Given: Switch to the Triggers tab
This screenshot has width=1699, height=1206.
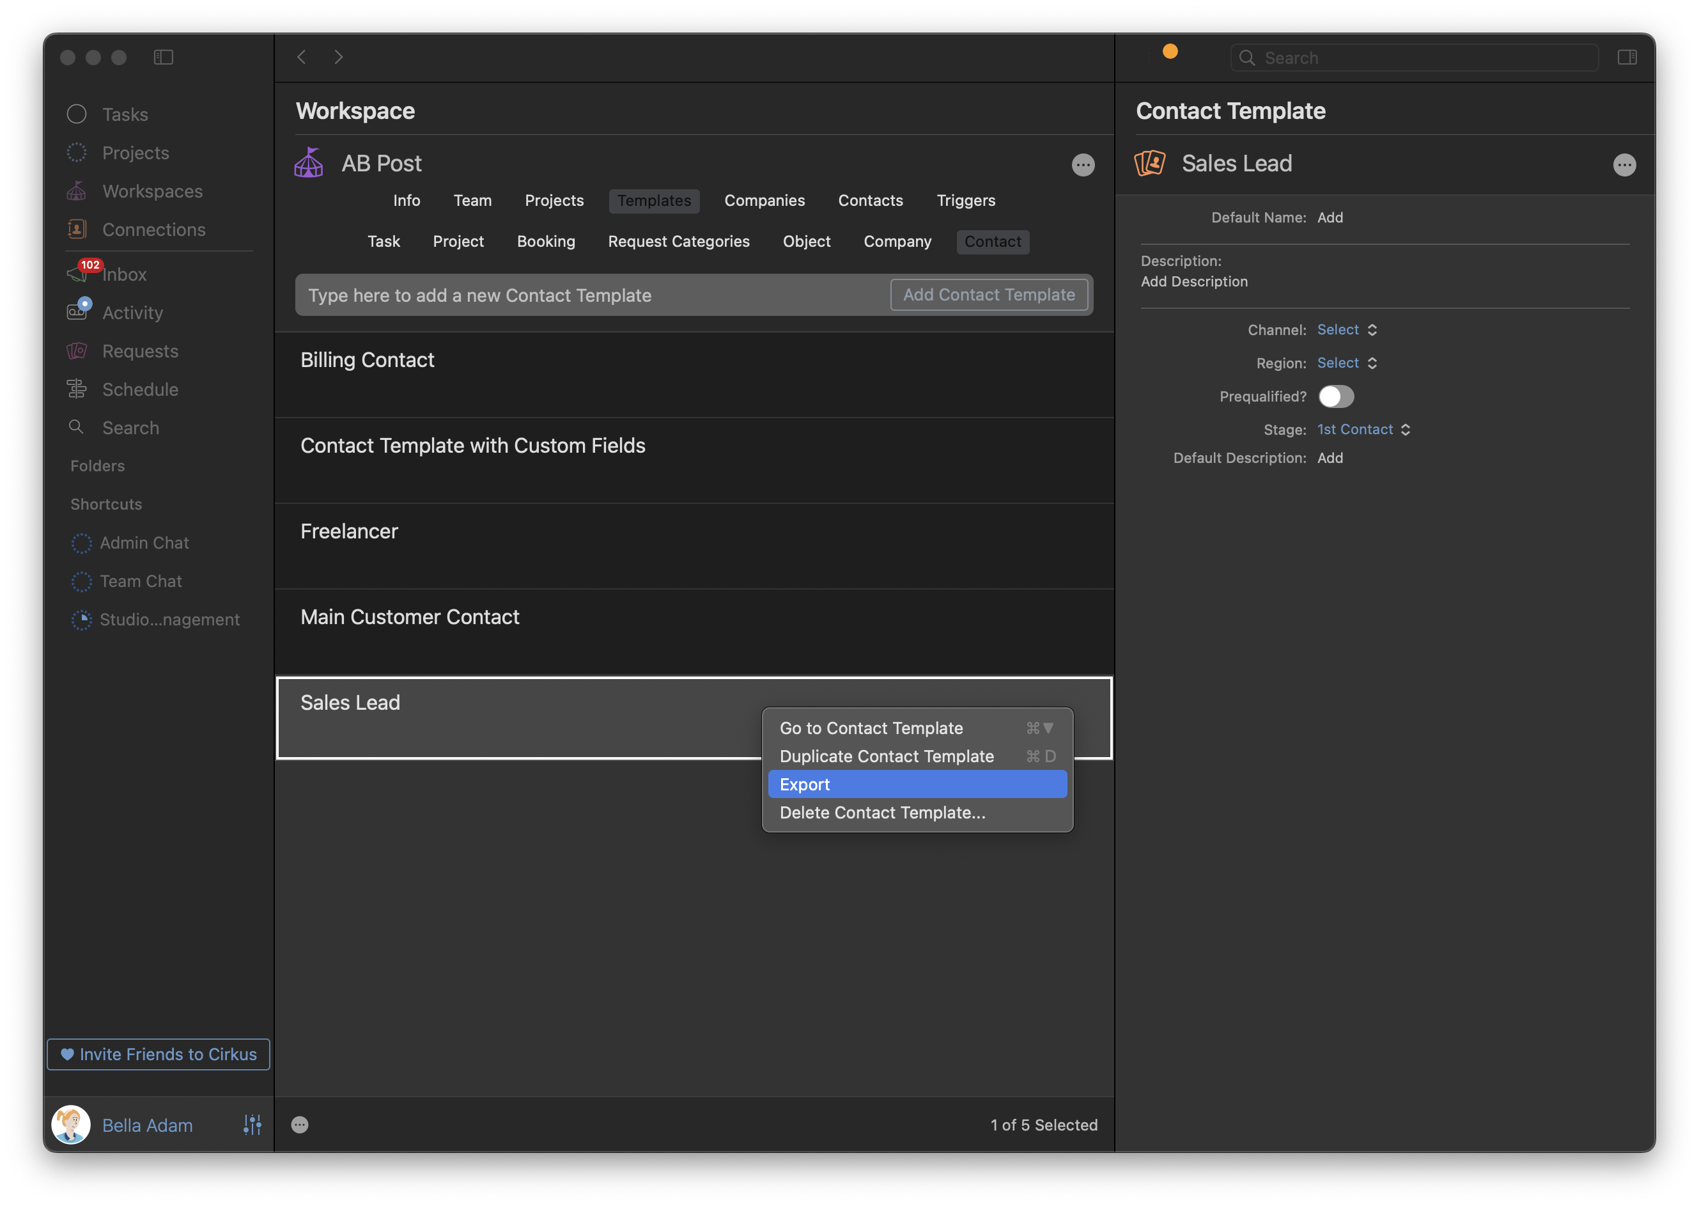Looking at the screenshot, I should pos(965,201).
